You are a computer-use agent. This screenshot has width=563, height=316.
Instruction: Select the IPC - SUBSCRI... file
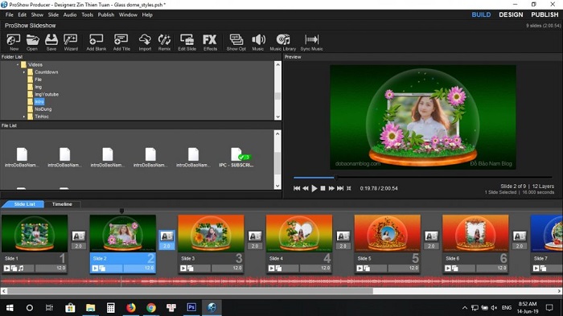tap(236, 158)
